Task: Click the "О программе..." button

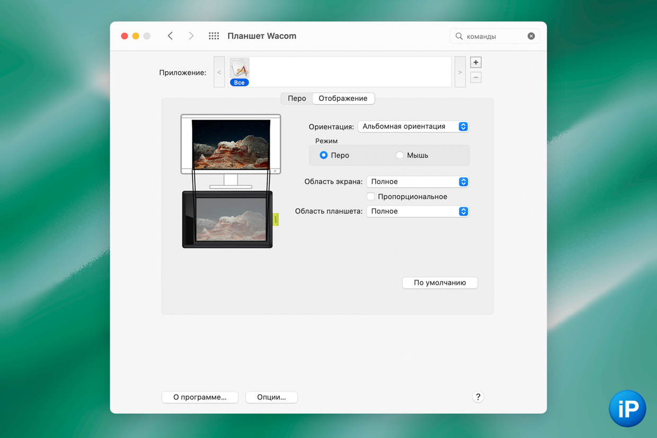Action: (x=200, y=397)
